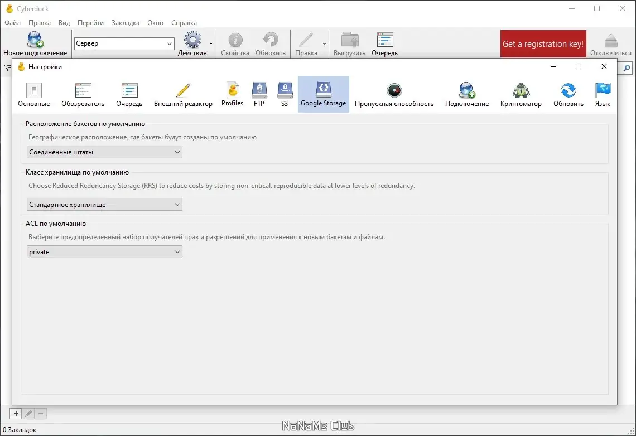Expand the Правка dropdown arrow
Screen dimensions: 636x436
point(324,43)
